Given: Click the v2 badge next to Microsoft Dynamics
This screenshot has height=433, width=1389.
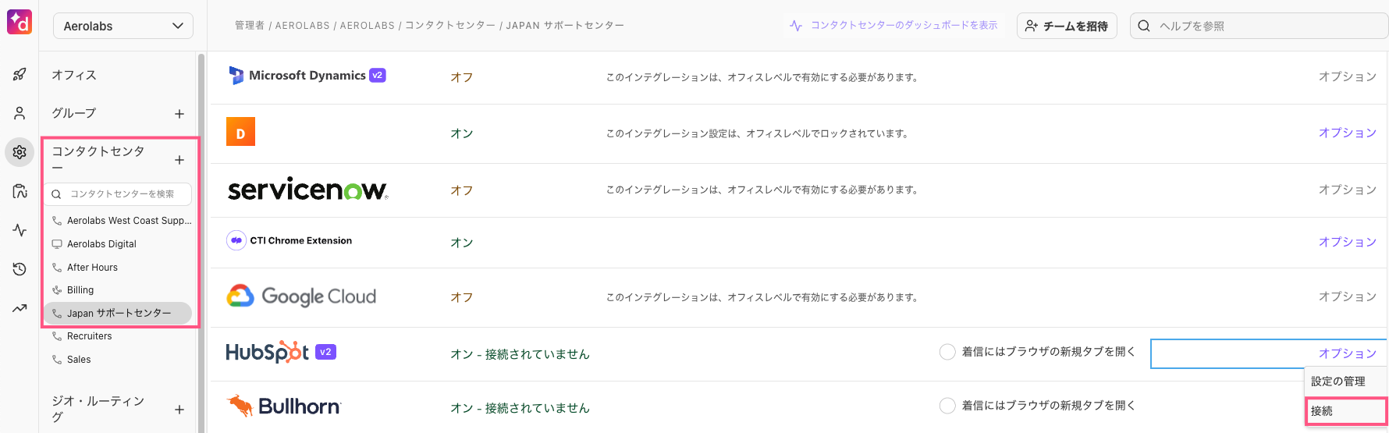Looking at the screenshot, I should 378,76.
